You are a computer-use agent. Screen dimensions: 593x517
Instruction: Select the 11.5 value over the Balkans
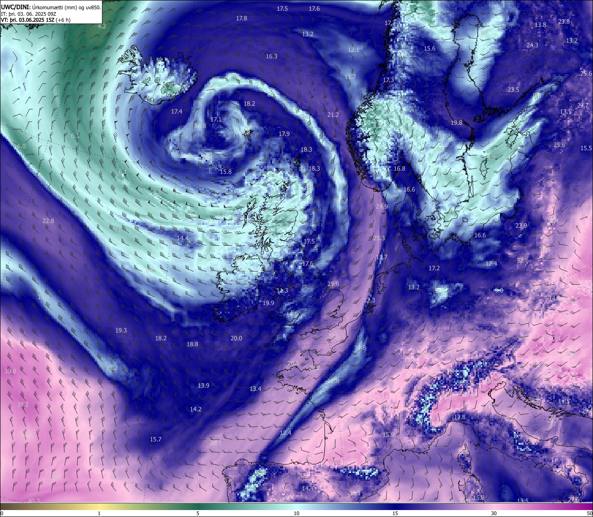click(564, 402)
